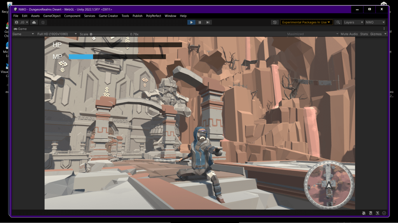Open the Game Creator menu
The image size is (398, 223).
tap(108, 16)
